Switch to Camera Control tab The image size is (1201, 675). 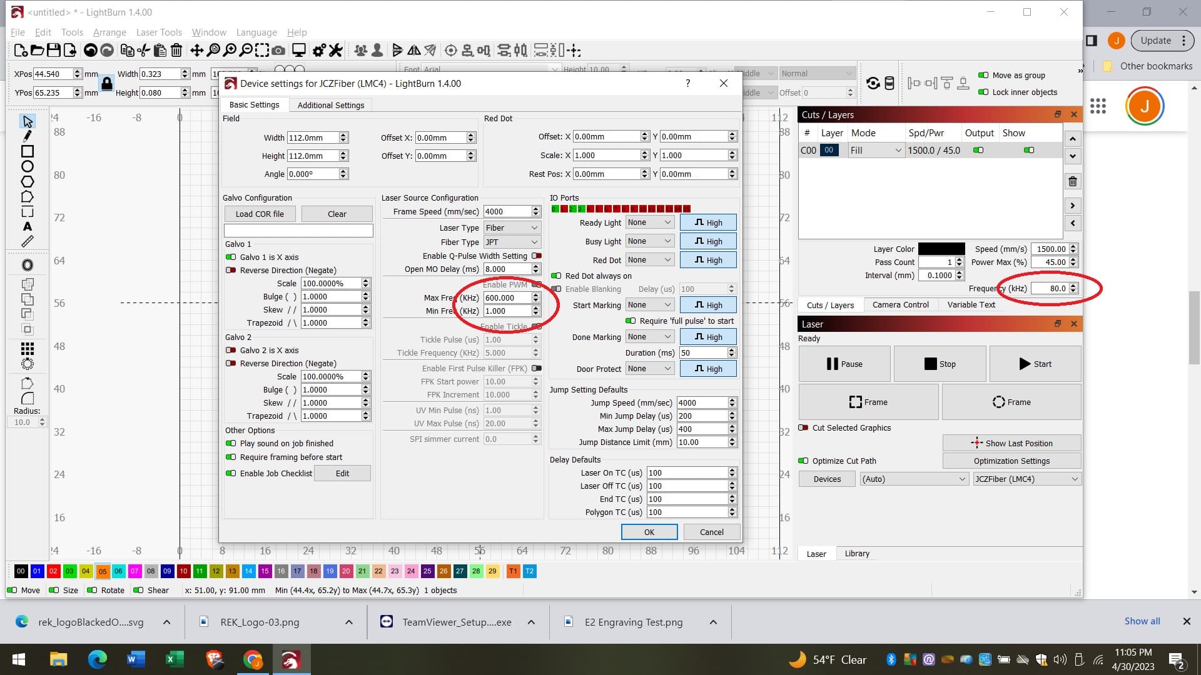pyautogui.click(x=900, y=304)
